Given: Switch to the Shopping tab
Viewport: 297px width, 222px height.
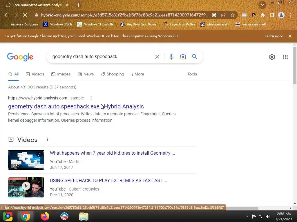Looking at the screenshot, I should click(x=113, y=74).
